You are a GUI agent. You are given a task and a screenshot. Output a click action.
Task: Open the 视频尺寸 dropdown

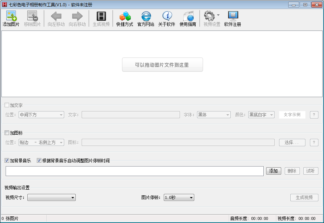click(51, 197)
